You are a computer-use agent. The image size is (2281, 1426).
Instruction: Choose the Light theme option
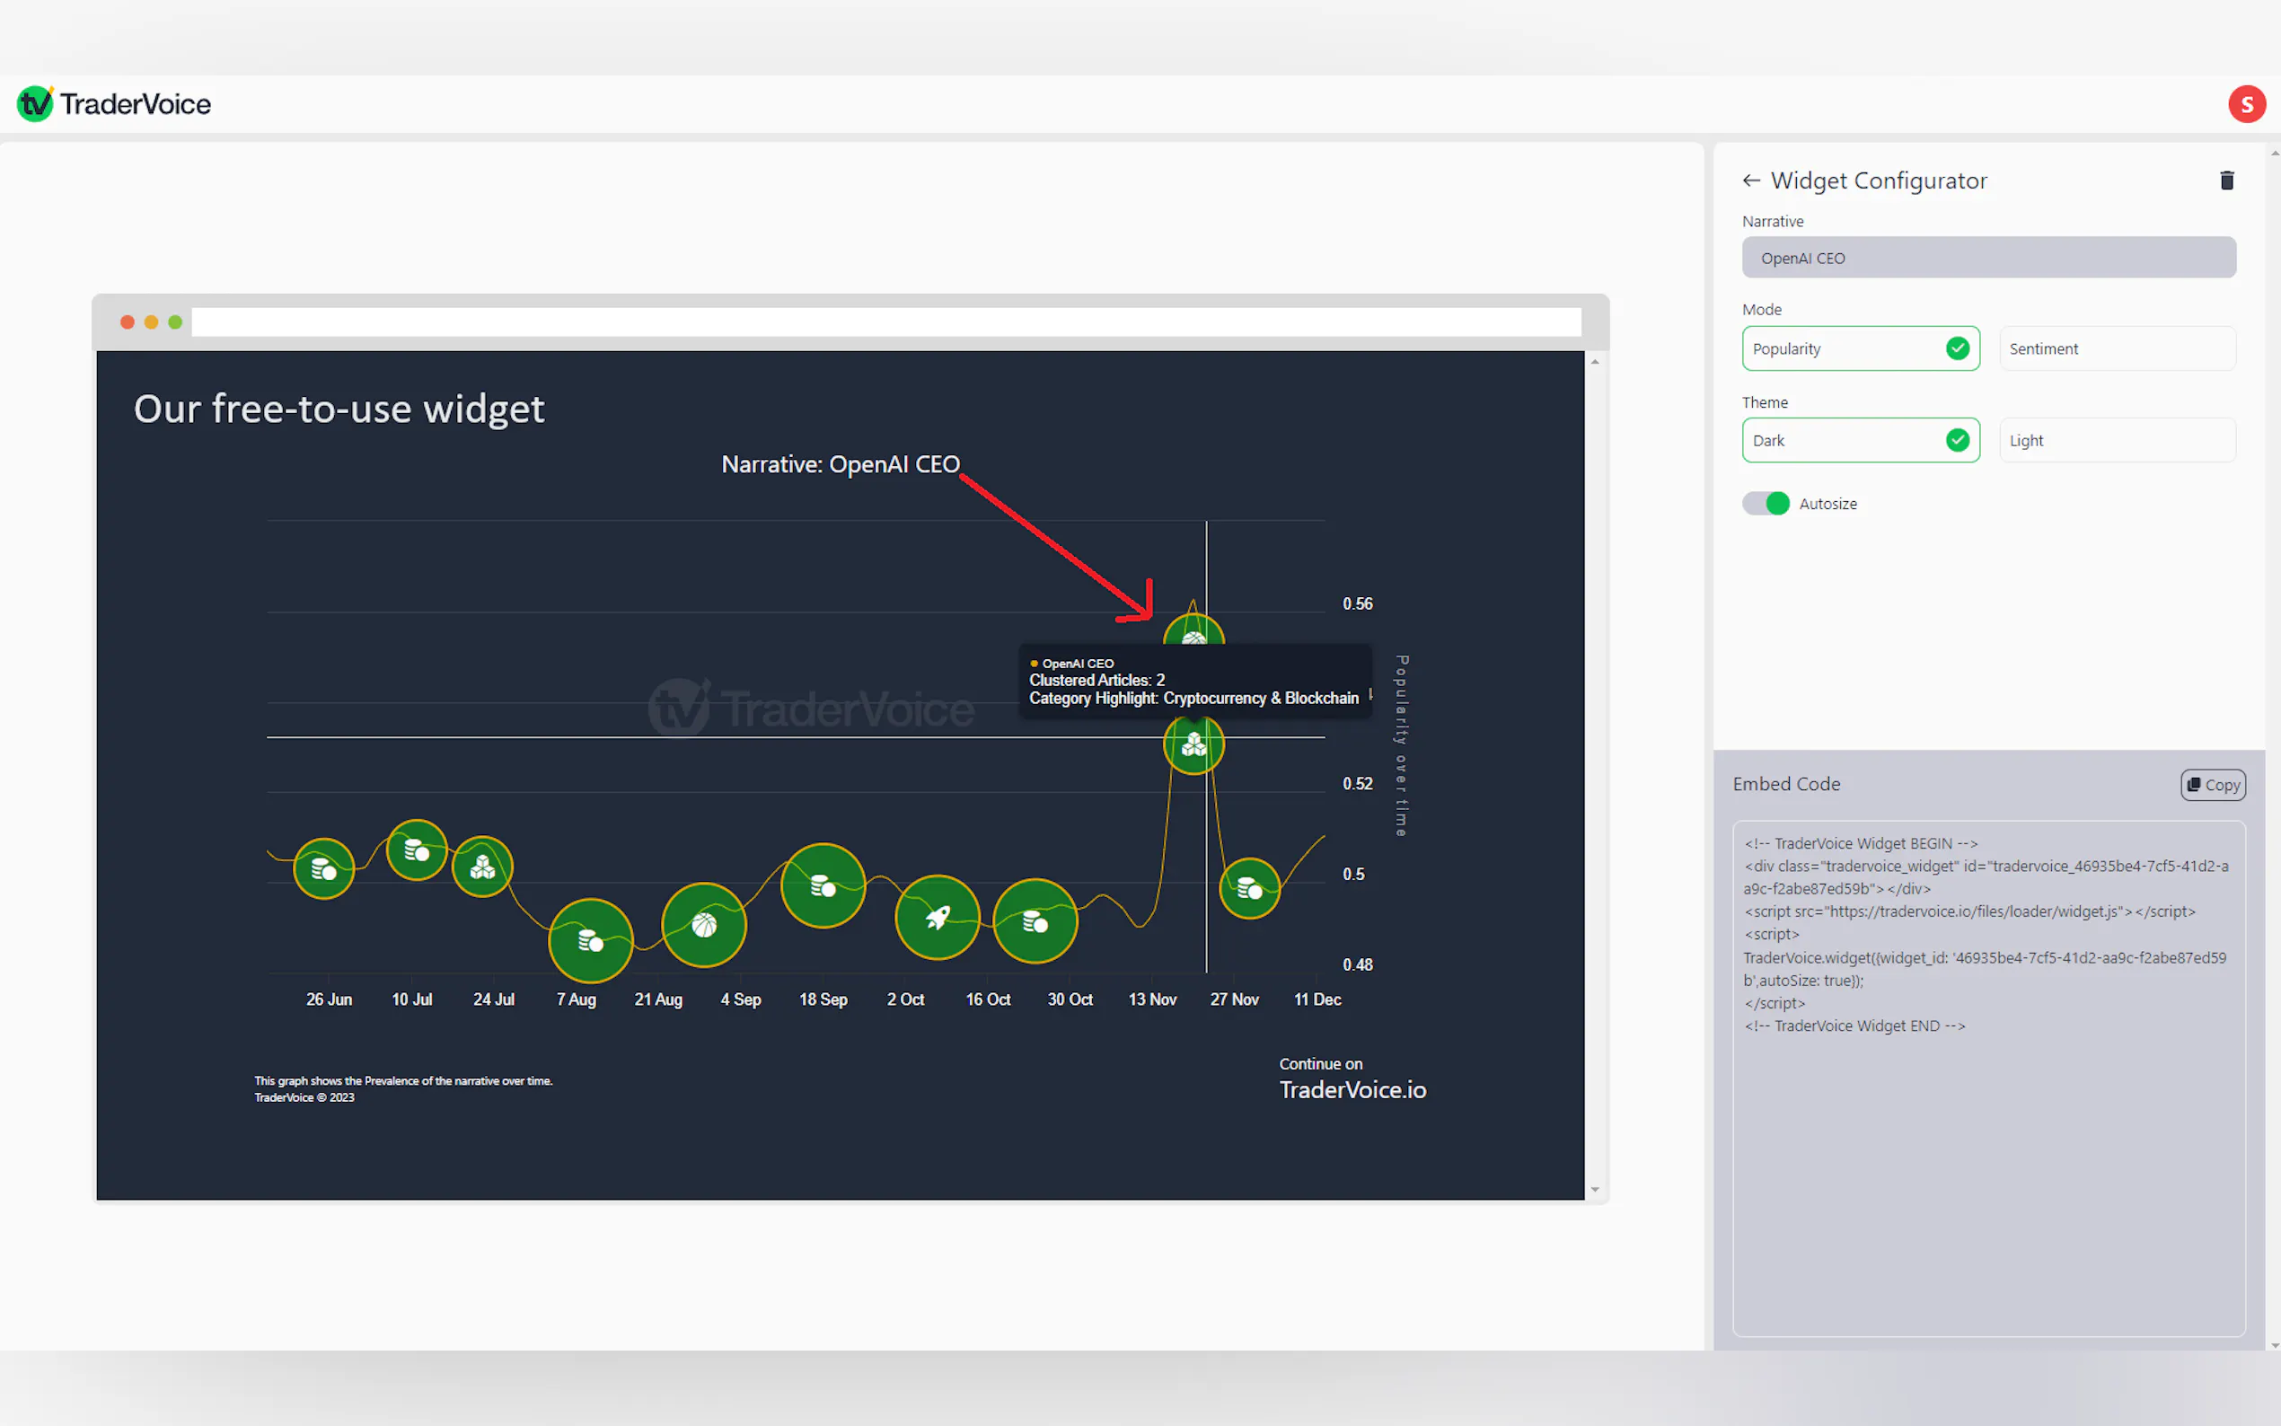click(2117, 440)
